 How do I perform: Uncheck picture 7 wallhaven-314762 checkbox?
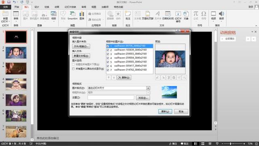(x=108, y=70)
